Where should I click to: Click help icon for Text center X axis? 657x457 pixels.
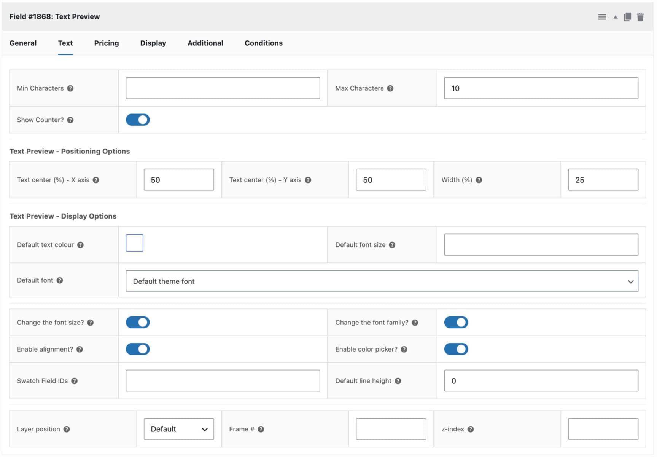[96, 180]
